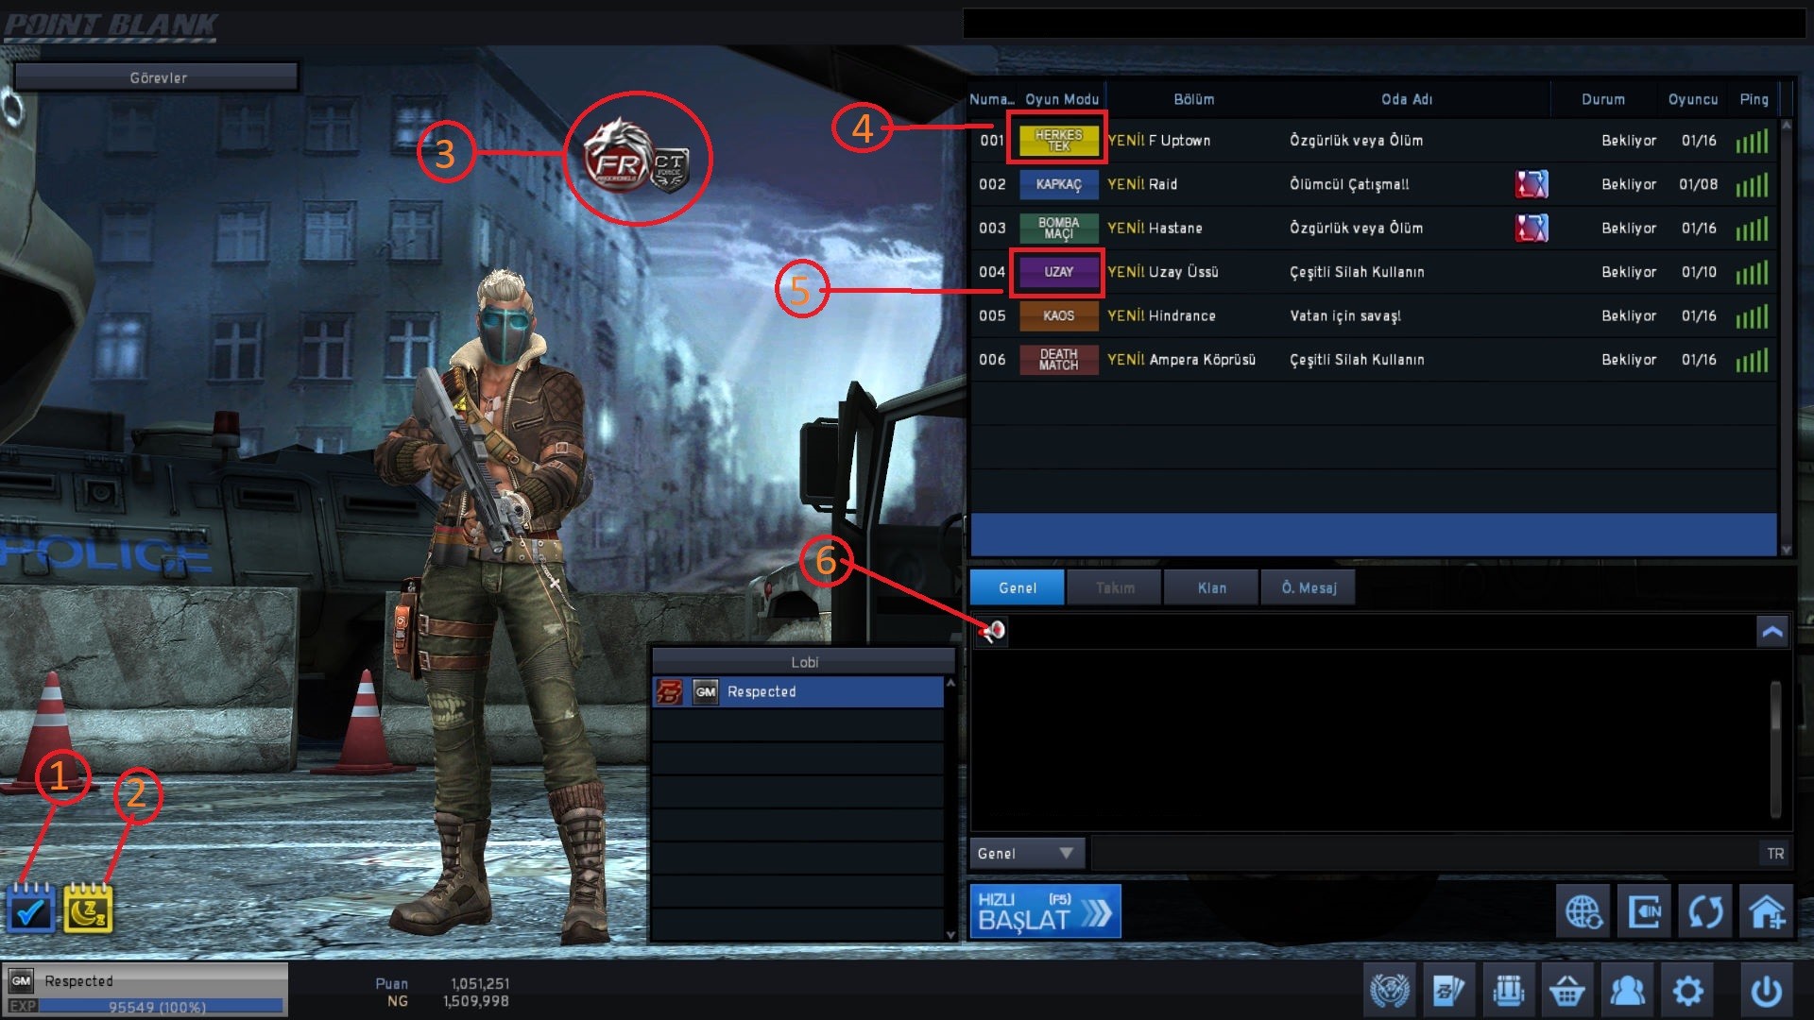Select the UZAY mode badge
Viewport: 1814px width, 1020px height.
pyautogui.click(x=1058, y=272)
